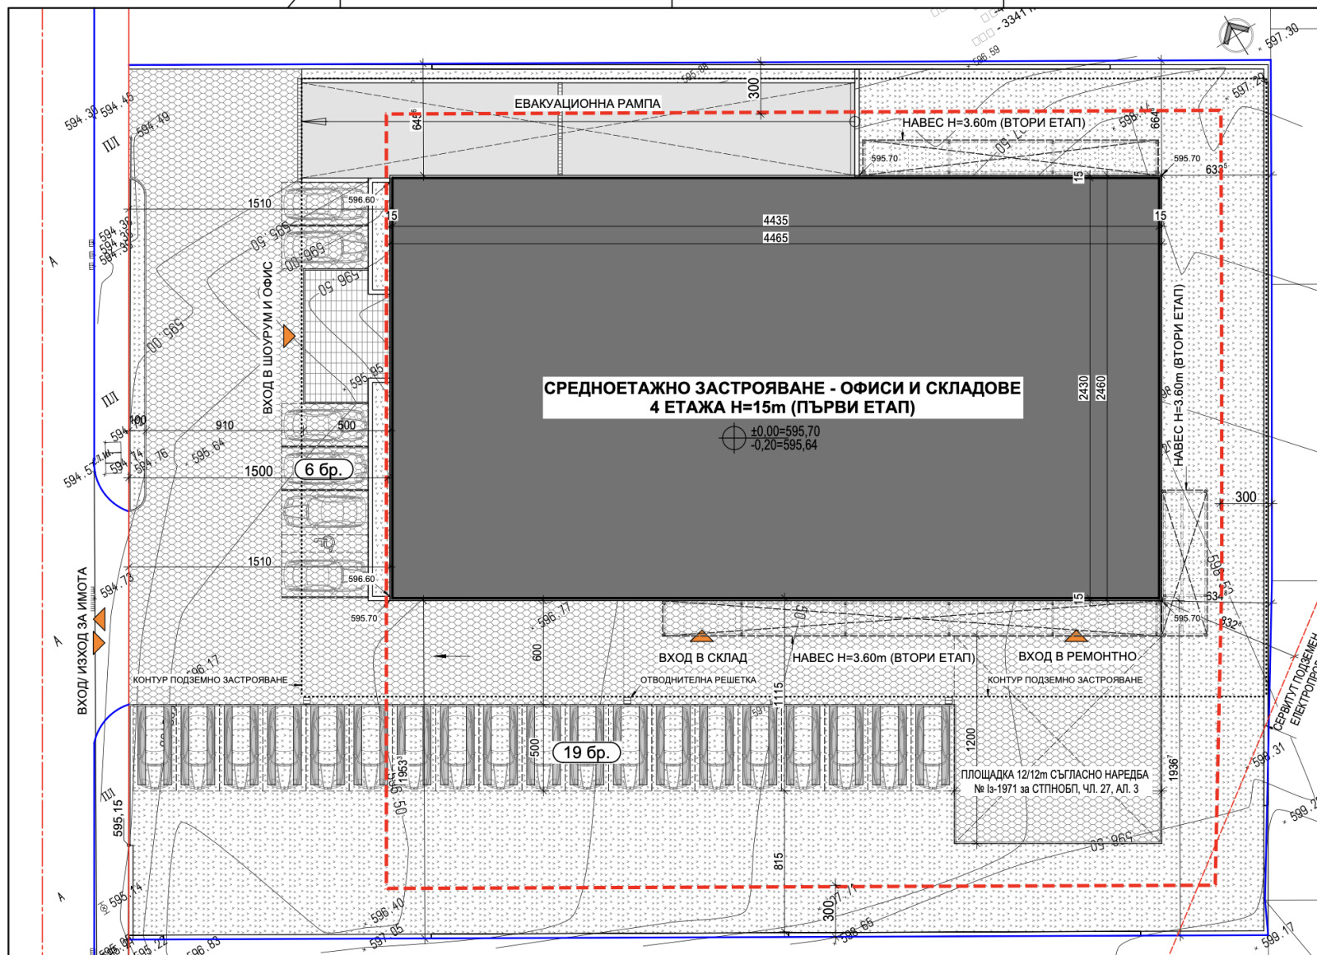The image size is (1317, 955).
Task: Click the vertical ВХОД В ШОУРУМ И ОФИС label
Action: pos(268,338)
